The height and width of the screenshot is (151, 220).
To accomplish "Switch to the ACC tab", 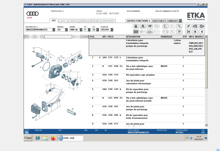I will 63,21.
